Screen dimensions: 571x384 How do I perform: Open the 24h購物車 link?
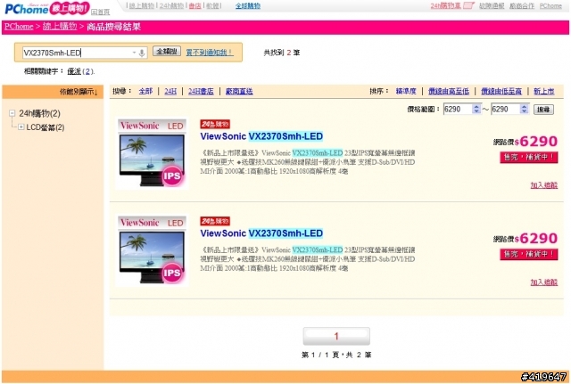point(445,6)
